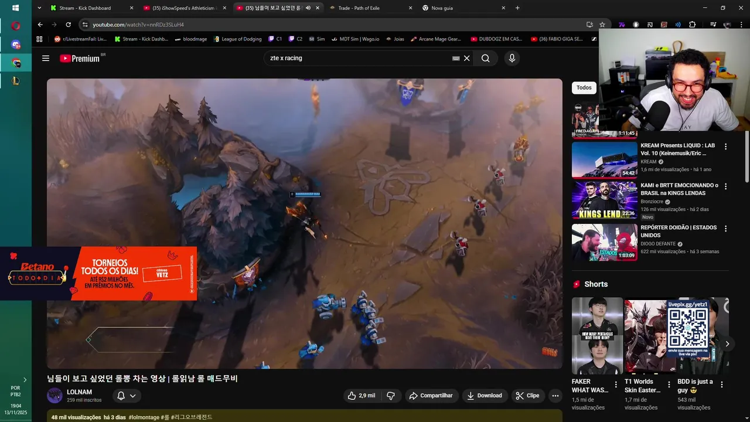Share the video via Compartilhar

coord(431,396)
